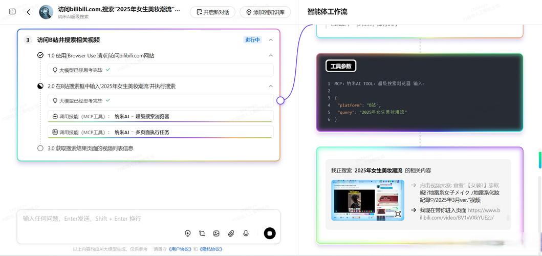Go back with the left arrow
542x256 pixels.
tap(29, 12)
